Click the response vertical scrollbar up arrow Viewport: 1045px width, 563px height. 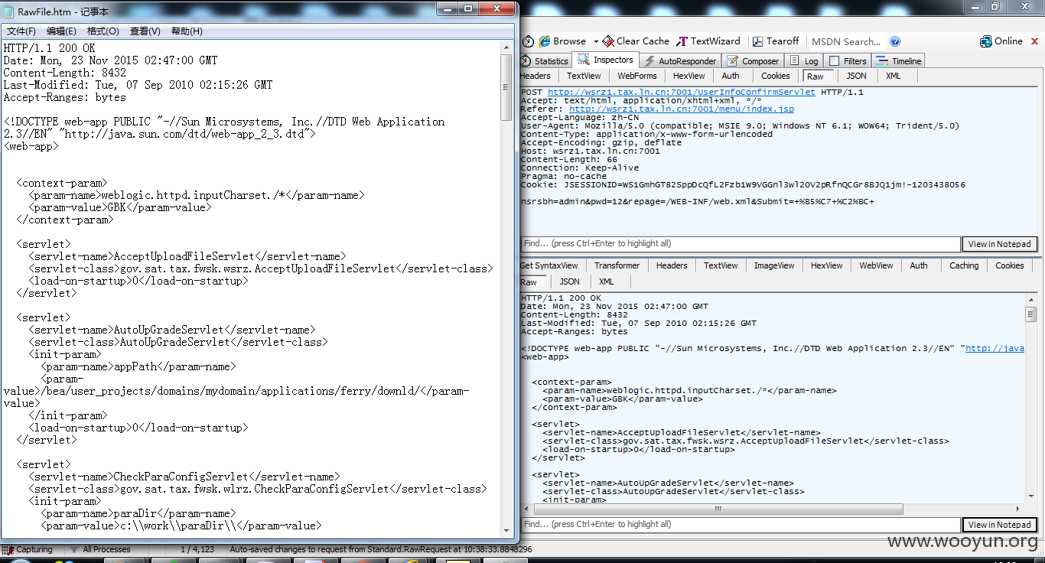[1030, 298]
